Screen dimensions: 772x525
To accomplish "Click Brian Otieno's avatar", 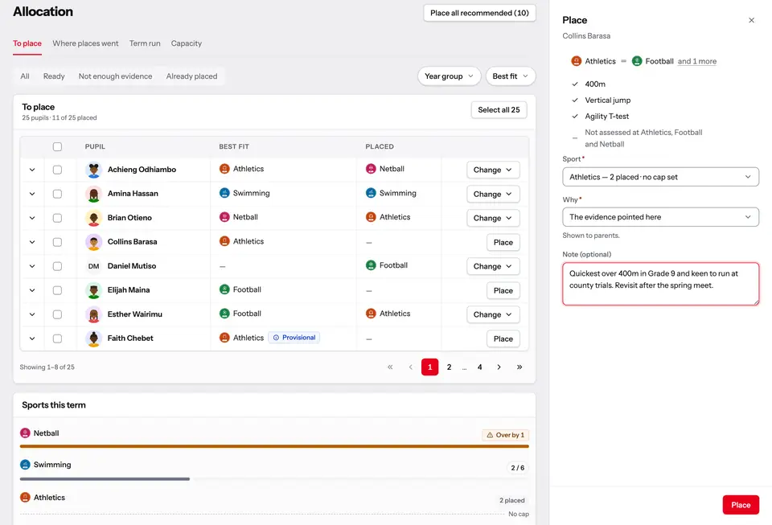I will (93, 218).
